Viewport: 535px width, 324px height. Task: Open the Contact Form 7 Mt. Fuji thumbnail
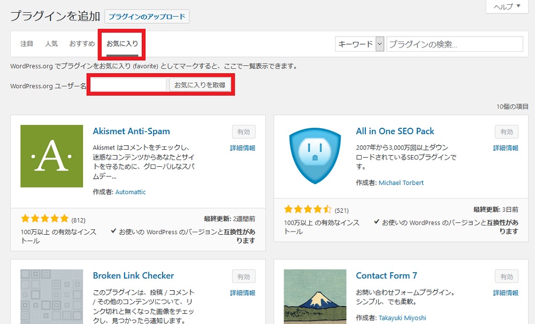(x=315, y=297)
